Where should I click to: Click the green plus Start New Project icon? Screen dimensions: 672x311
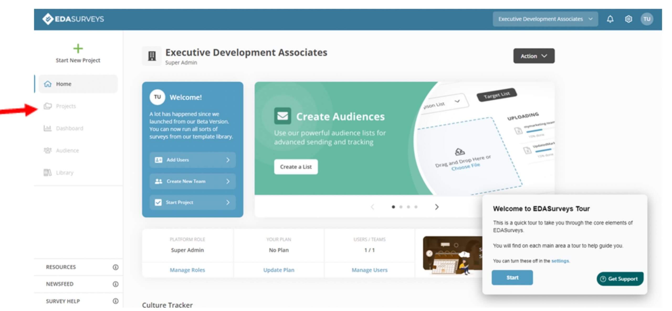coord(78,48)
